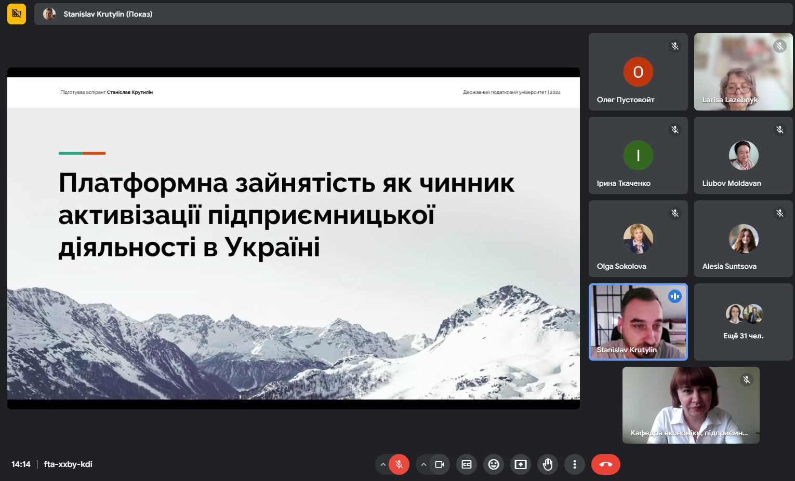
Task: Click the stop presentation view icon
Action: tap(17, 14)
